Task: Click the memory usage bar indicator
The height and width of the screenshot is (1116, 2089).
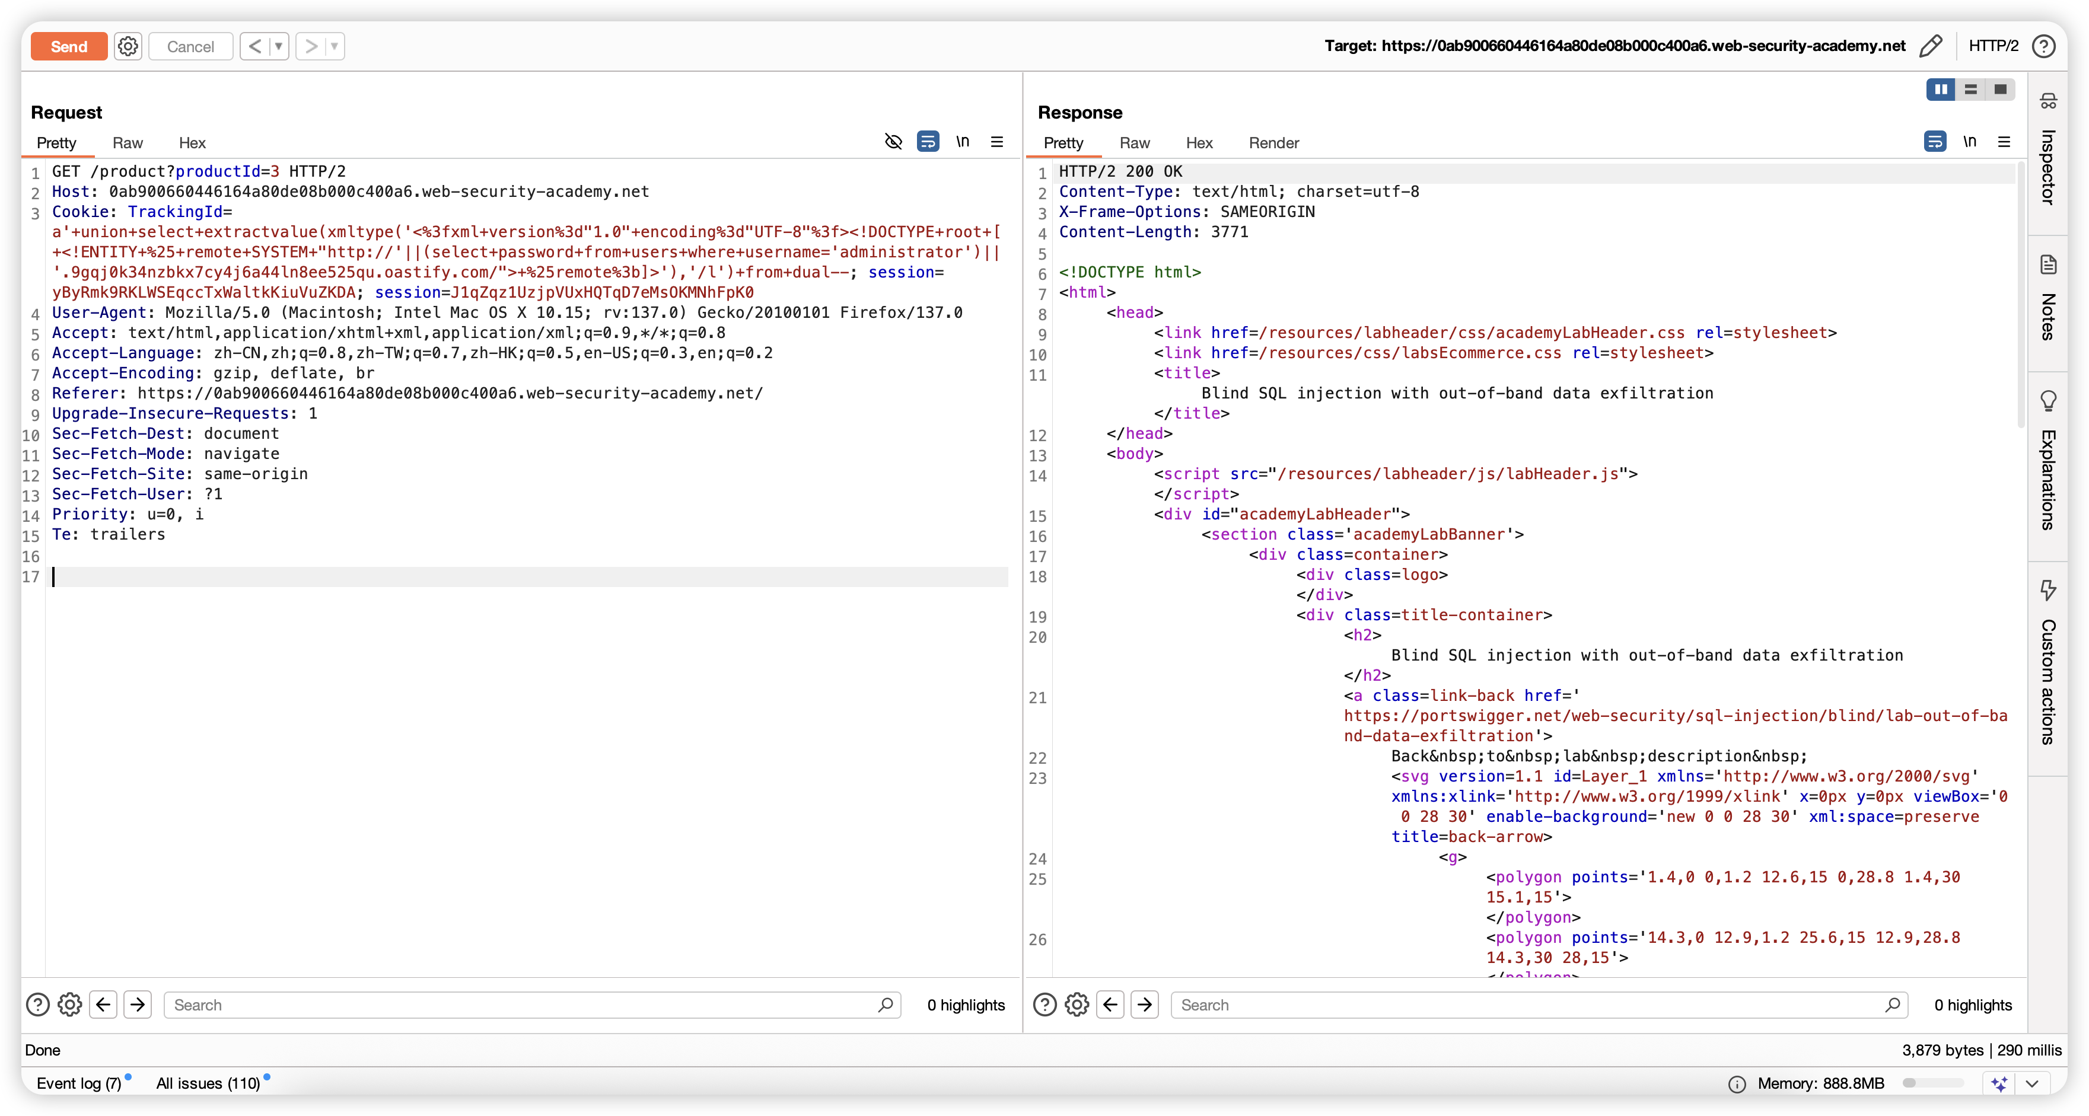Action: click(x=1933, y=1083)
